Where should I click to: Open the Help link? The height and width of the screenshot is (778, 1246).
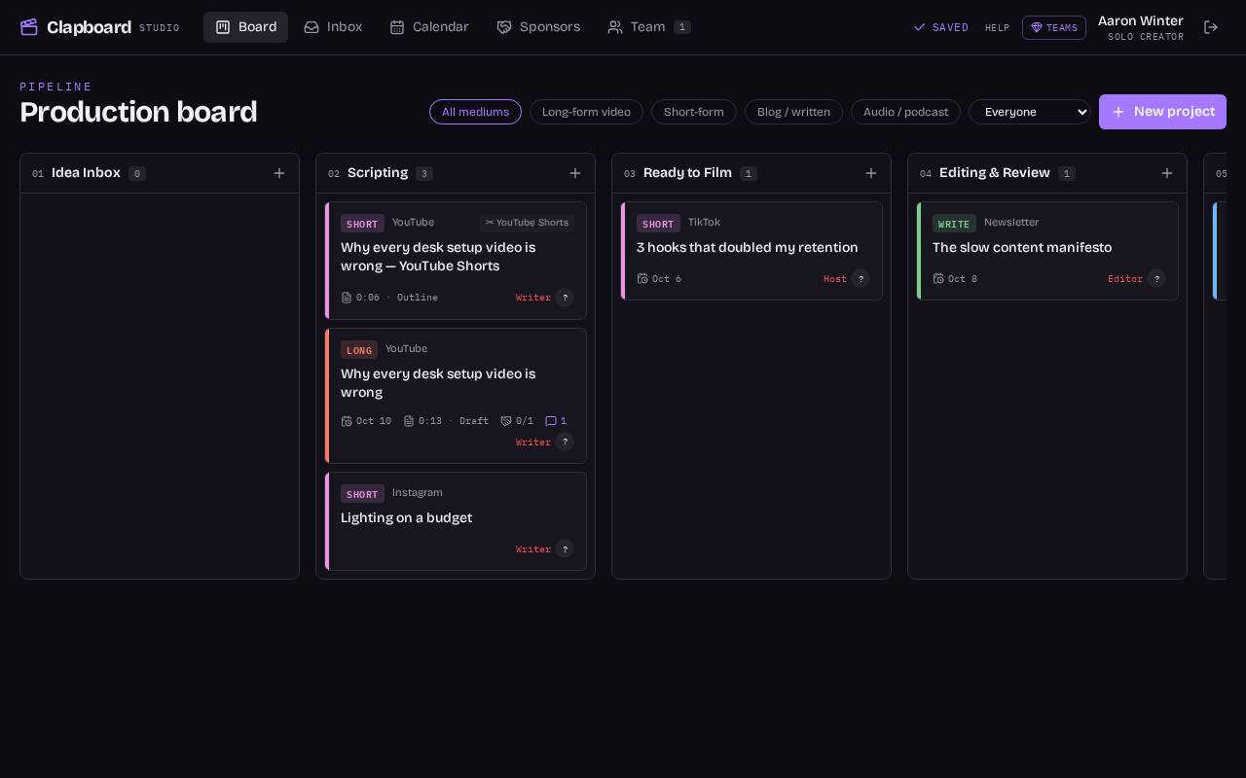997,28
